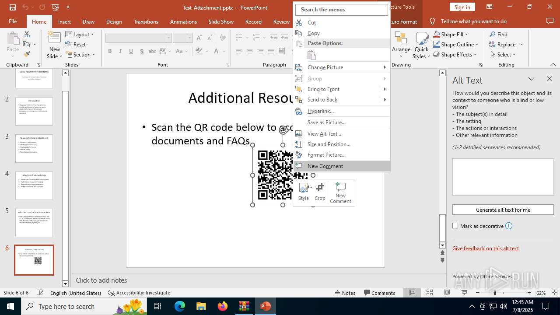Click Crop in the mini toolbar
Image resolution: width=560 pixels, height=315 pixels.
[x=320, y=192]
